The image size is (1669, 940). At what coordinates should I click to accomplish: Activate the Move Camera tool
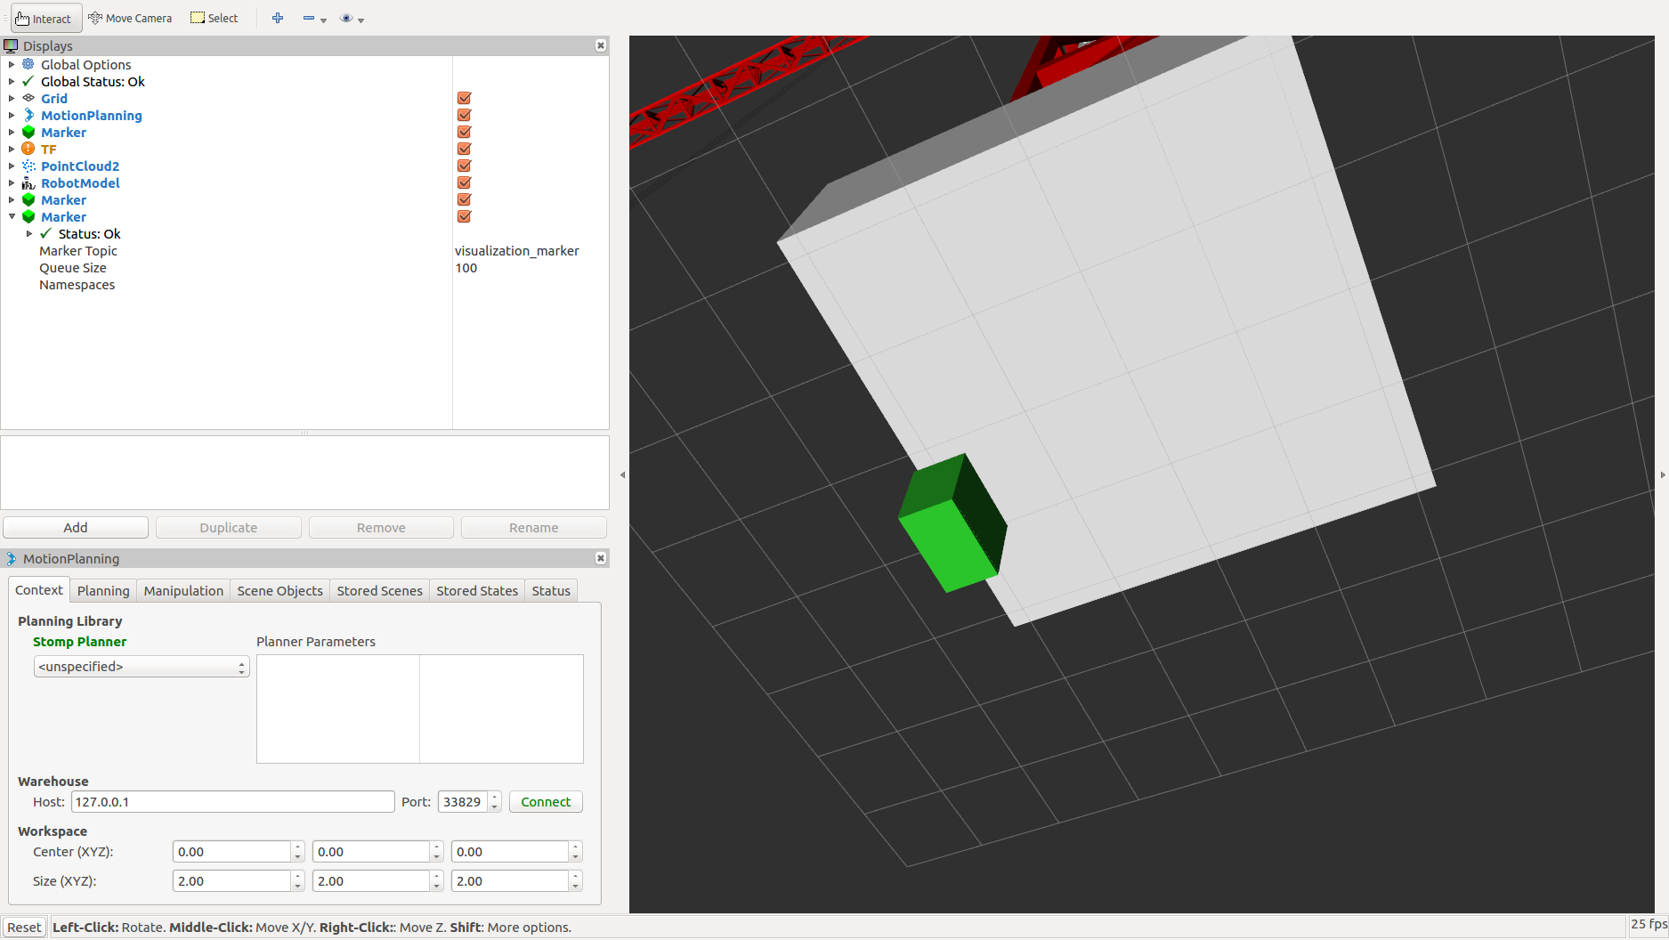(x=130, y=18)
